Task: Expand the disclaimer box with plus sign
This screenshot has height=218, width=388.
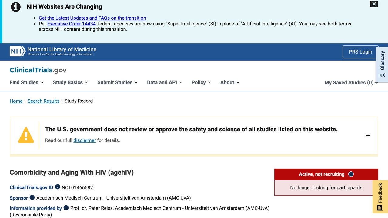Action: (x=368, y=136)
